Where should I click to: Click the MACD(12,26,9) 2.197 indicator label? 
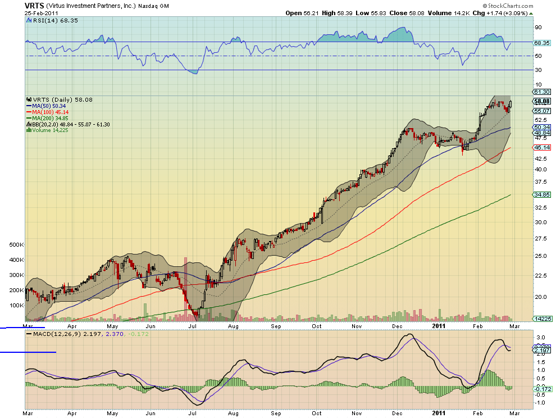coord(68,334)
